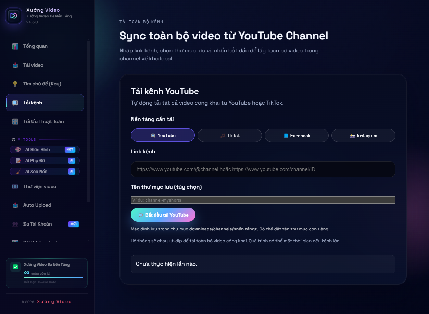Viewport: 429px width, 314px height.
Task: Click the Auto Upload icon
Action: (x=15, y=205)
